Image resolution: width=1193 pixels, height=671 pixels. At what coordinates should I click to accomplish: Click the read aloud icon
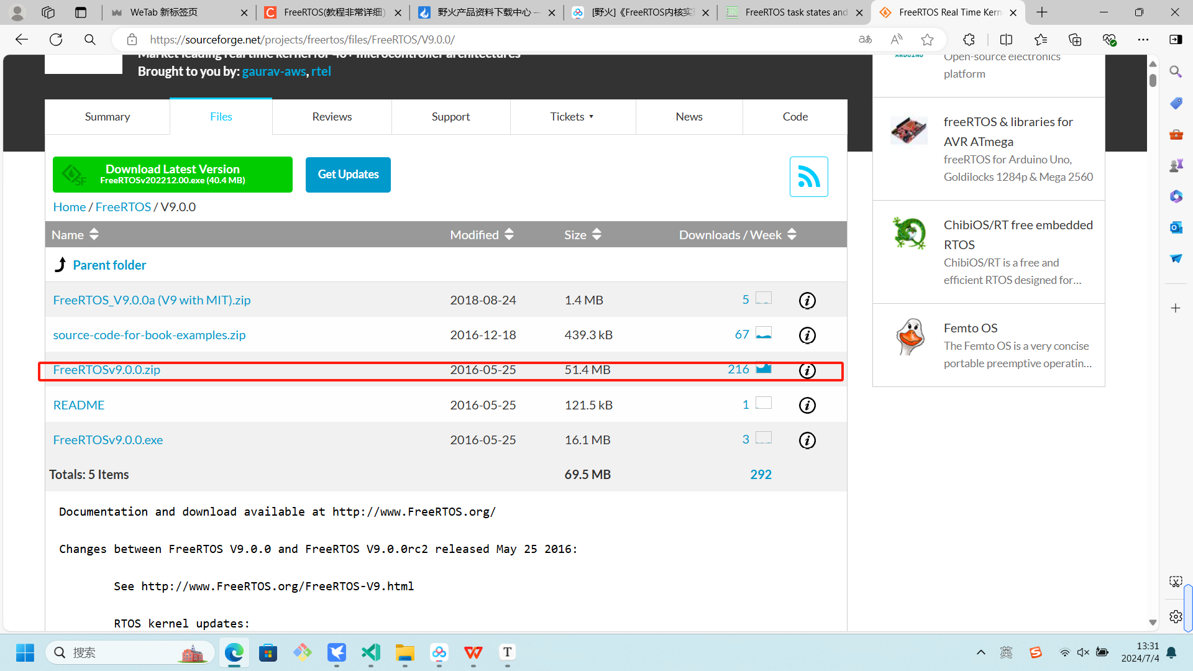pos(896,40)
